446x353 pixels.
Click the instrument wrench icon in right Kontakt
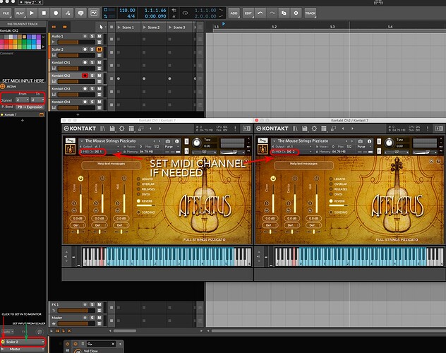pyautogui.click(x=263, y=140)
